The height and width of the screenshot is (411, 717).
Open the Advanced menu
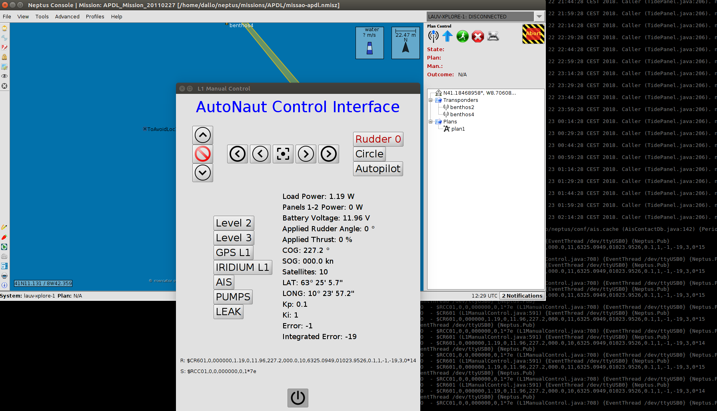coord(67,16)
